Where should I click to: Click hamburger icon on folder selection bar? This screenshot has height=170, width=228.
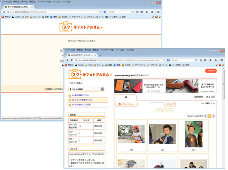tap(102, 89)
